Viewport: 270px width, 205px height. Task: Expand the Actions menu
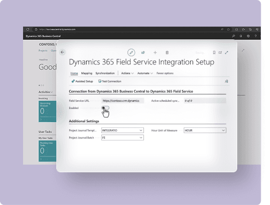[128, 73]
